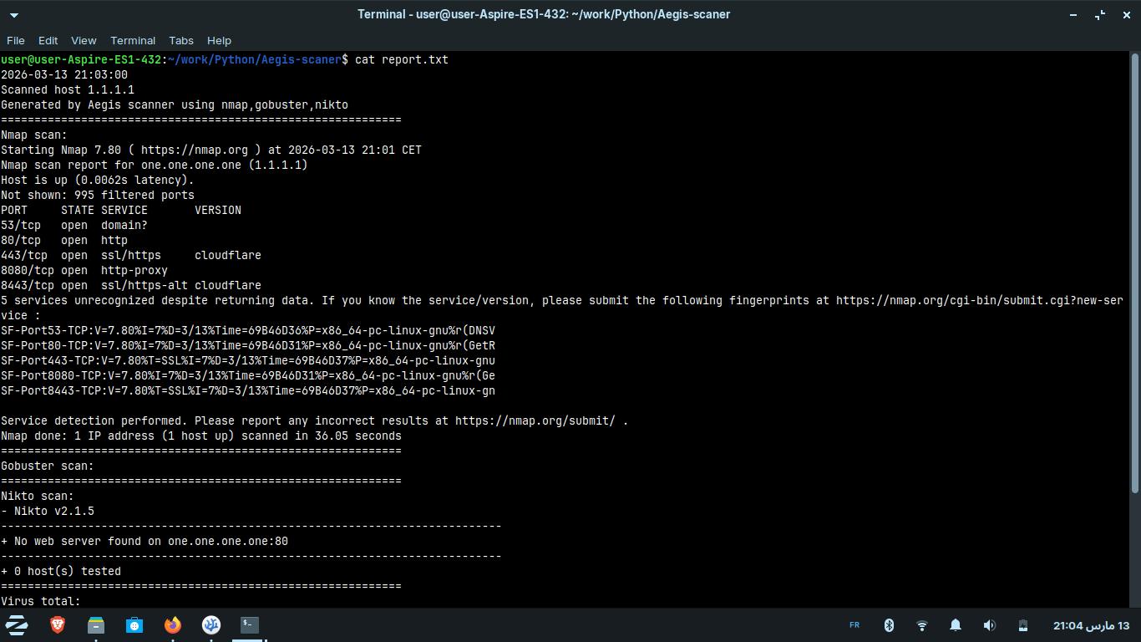Screen dimensions: 1141x642
Task: Click the "SF-Port53-TCP" fingerprint line
Action: 248,330
